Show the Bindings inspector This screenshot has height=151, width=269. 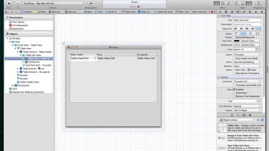256,12
